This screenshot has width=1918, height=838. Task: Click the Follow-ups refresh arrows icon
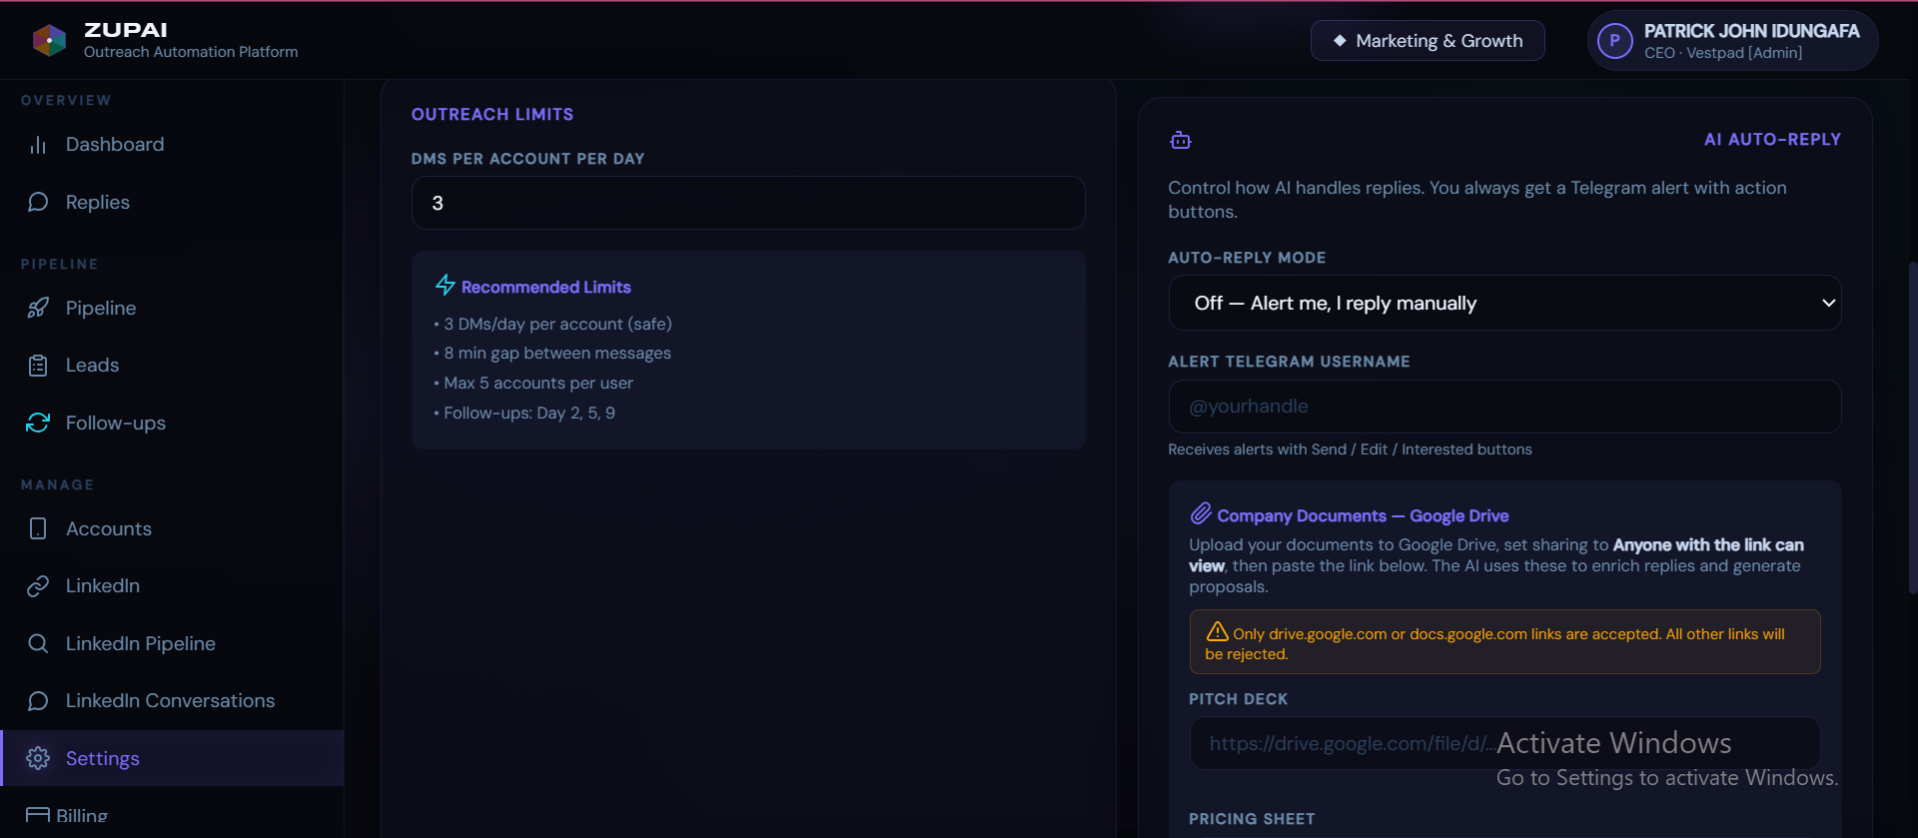point(38,422)
